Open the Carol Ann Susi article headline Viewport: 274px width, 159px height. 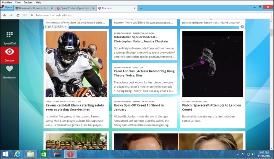tap(144, 73)
